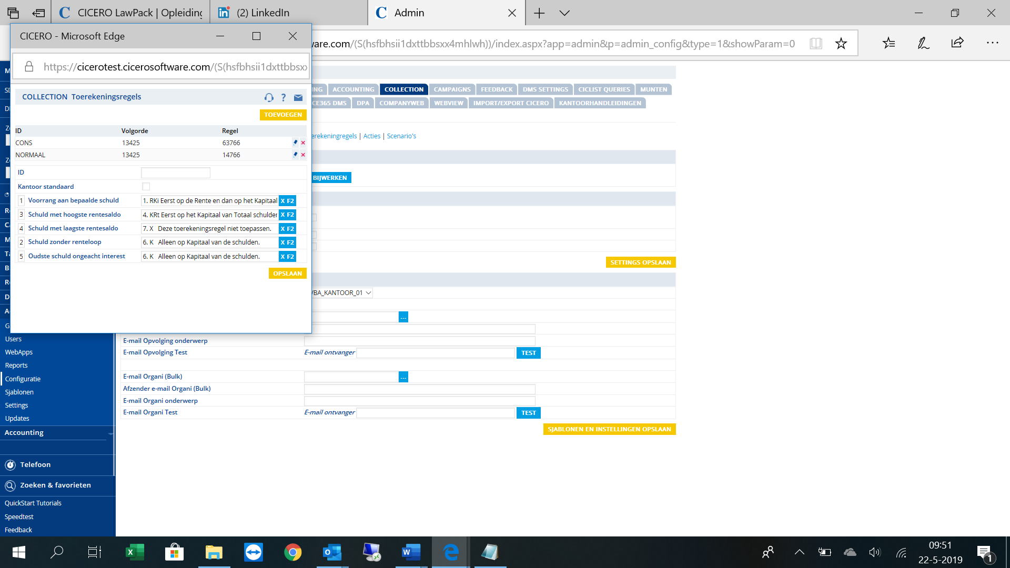This screenshot has height=568, width=1010.
Task: Open Edge Settings and more menu
Action: click(992, 43)
